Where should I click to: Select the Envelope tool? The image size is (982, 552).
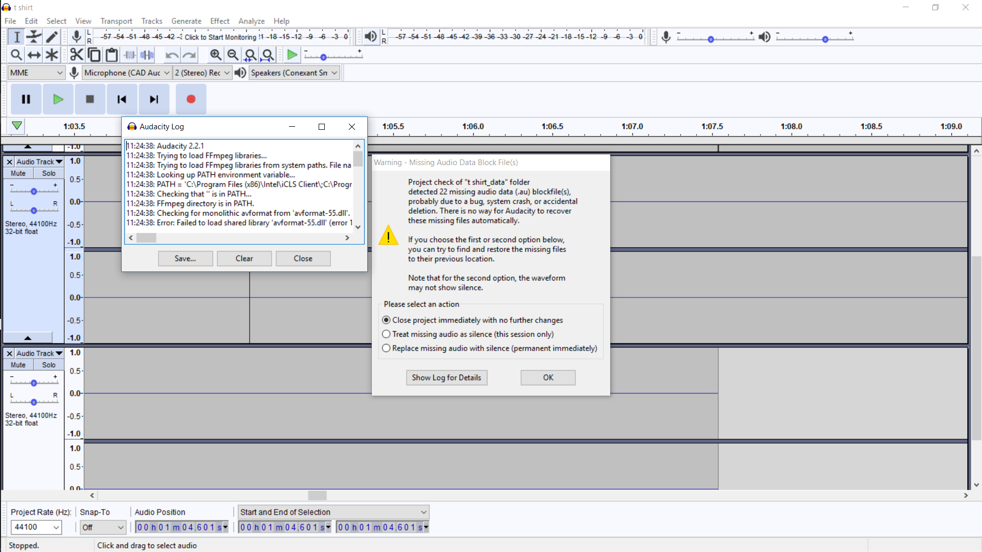[x=34, y=37]
